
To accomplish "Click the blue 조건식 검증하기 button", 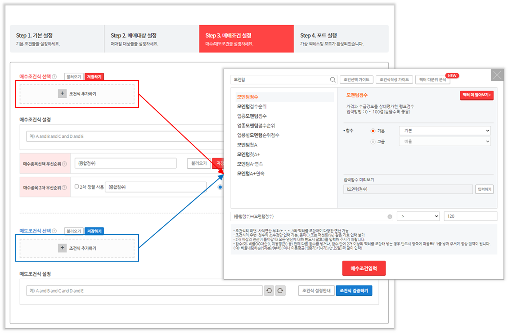I will (x=354, y=291).
